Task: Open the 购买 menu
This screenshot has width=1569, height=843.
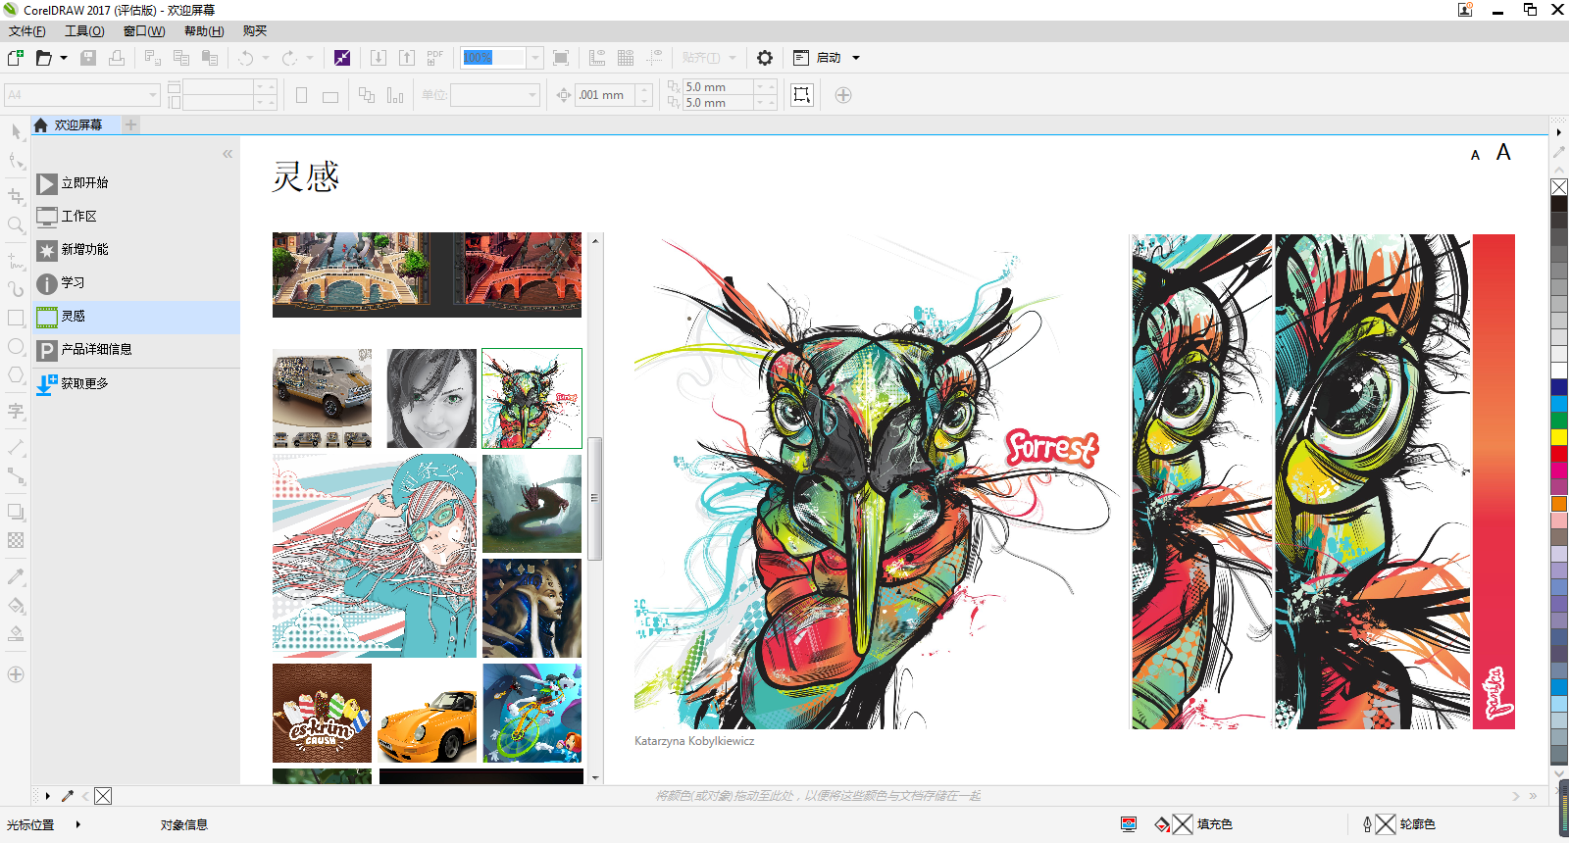Action: (x=255, y=31)
